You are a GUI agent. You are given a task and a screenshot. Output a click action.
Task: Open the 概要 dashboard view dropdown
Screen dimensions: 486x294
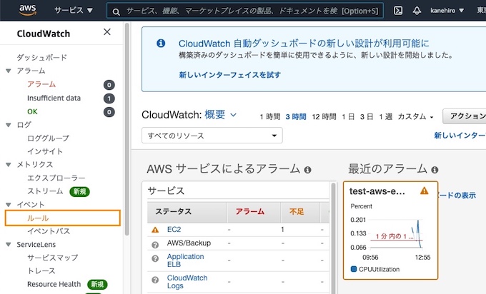tap(220, 115)
